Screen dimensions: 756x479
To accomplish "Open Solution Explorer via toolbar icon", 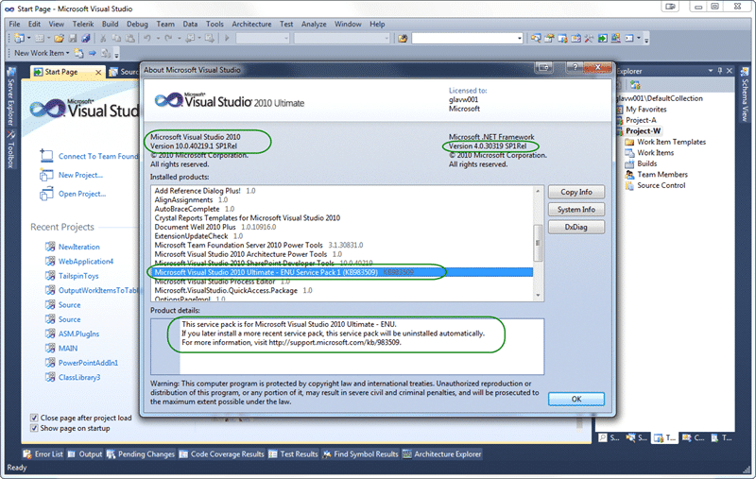I will coord(536,38).
